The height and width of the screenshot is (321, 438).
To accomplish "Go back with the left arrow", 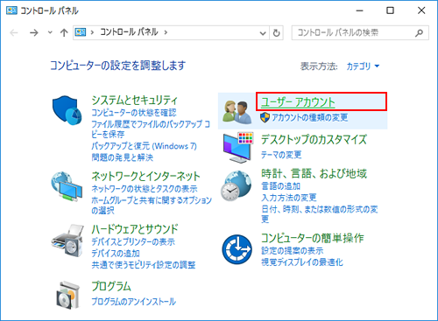I will tap(14, 32).
